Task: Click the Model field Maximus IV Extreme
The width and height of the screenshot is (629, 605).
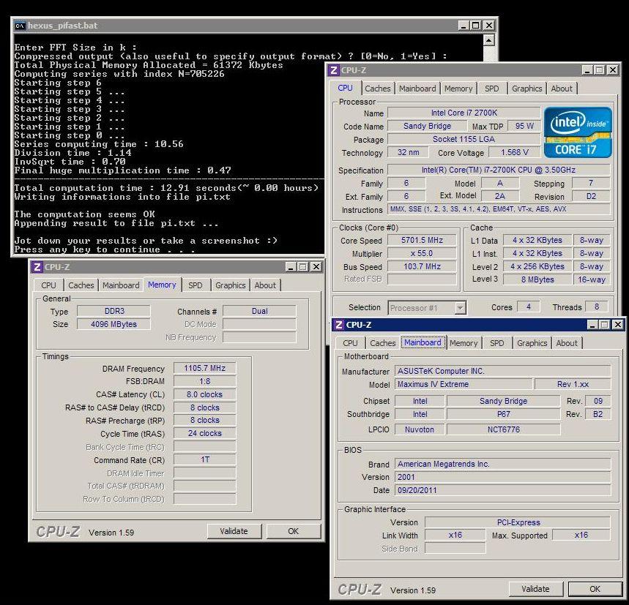Action: pos(464,384)
